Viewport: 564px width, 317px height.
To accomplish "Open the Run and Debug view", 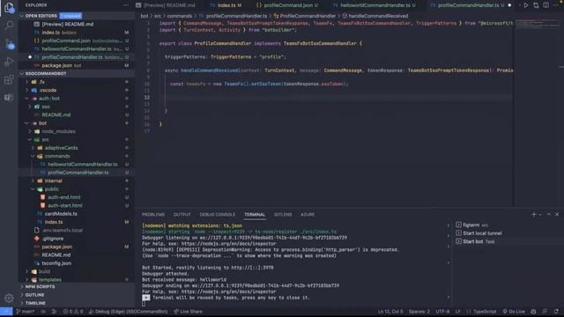I will click(x=9, y=62).
